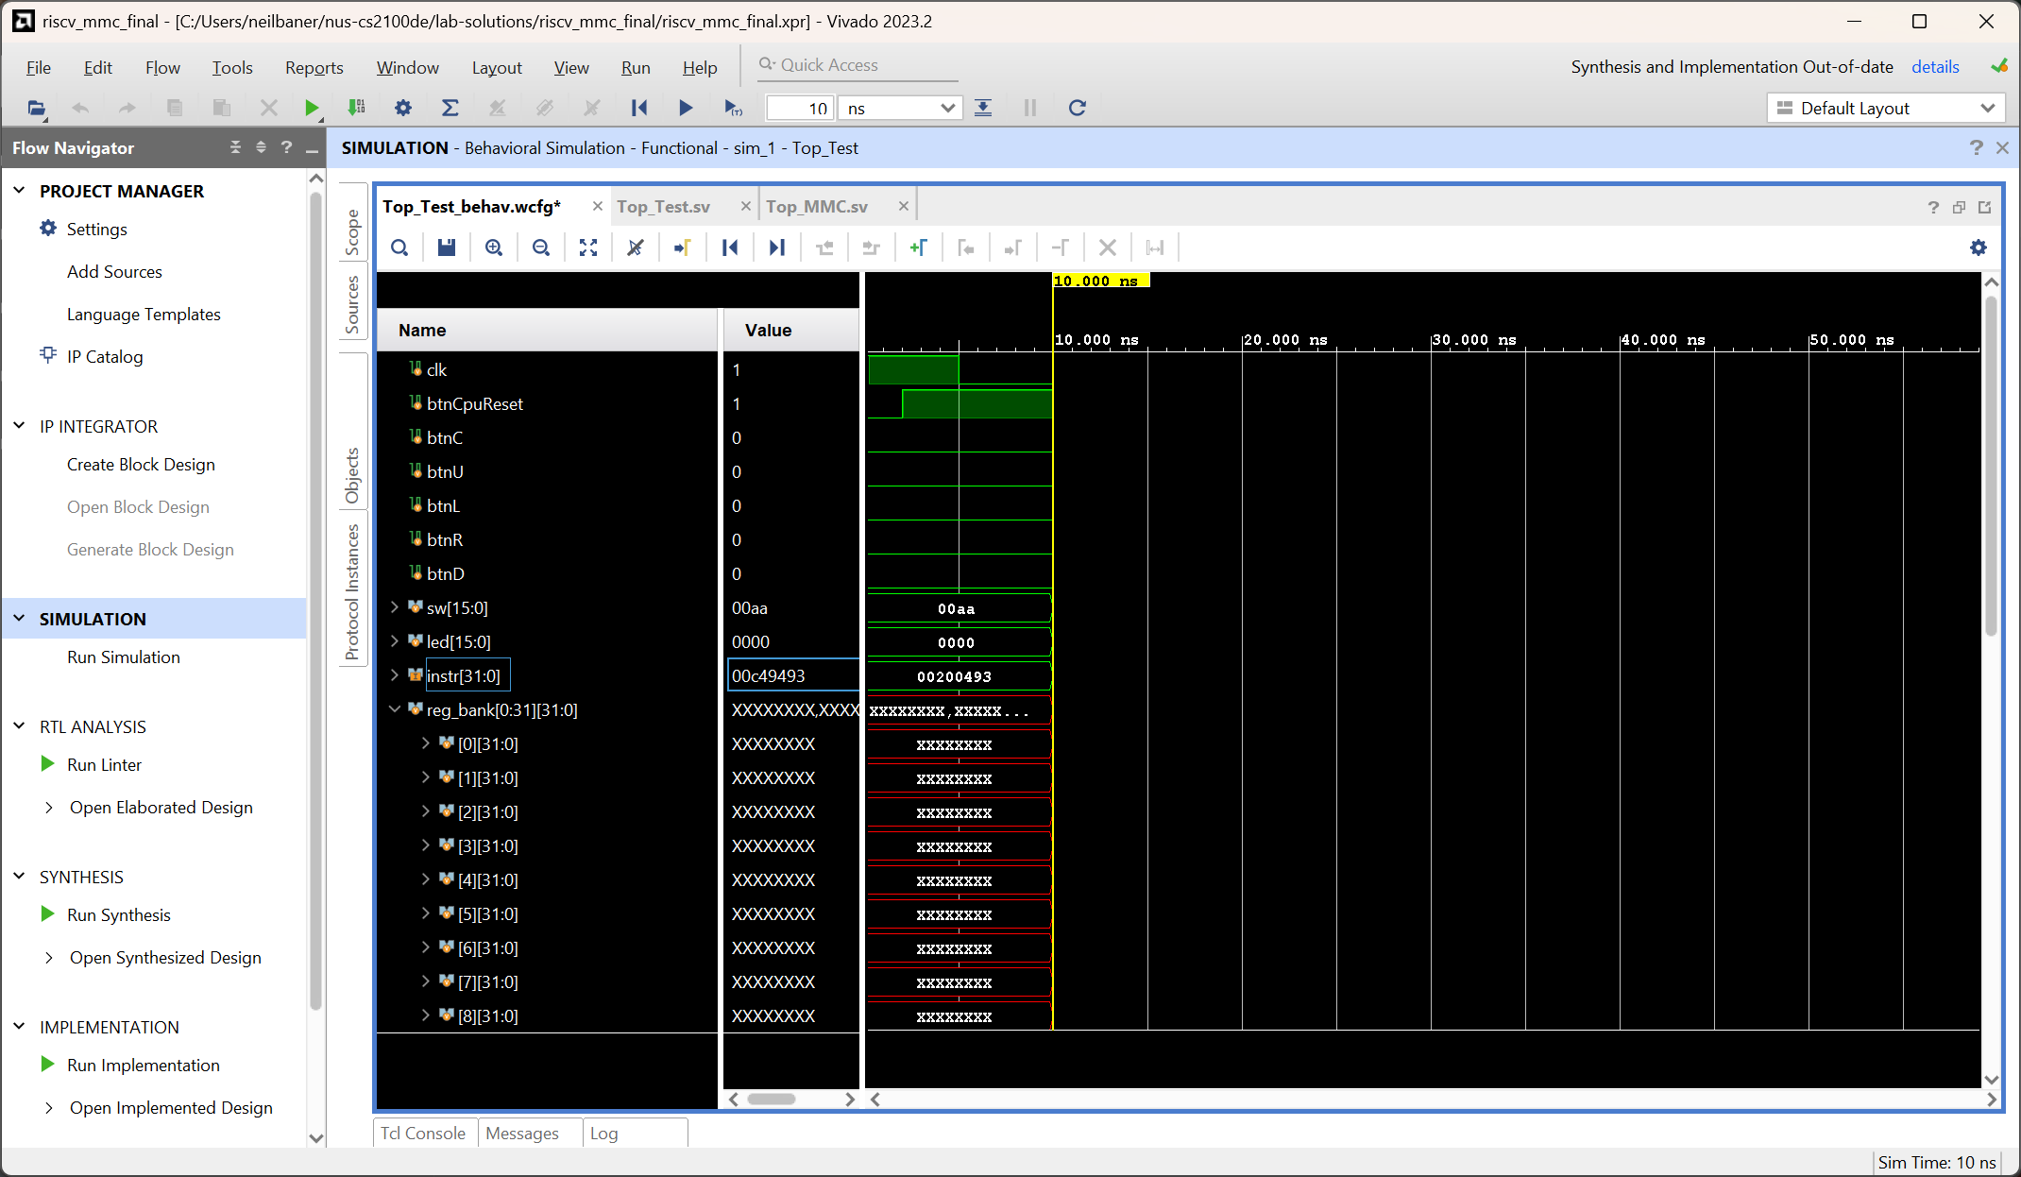This screenshot has width=2021, height=1177.
Task: Click the Zoom Fit icon in waveform toolbar
Action: (x=588, y=247)
